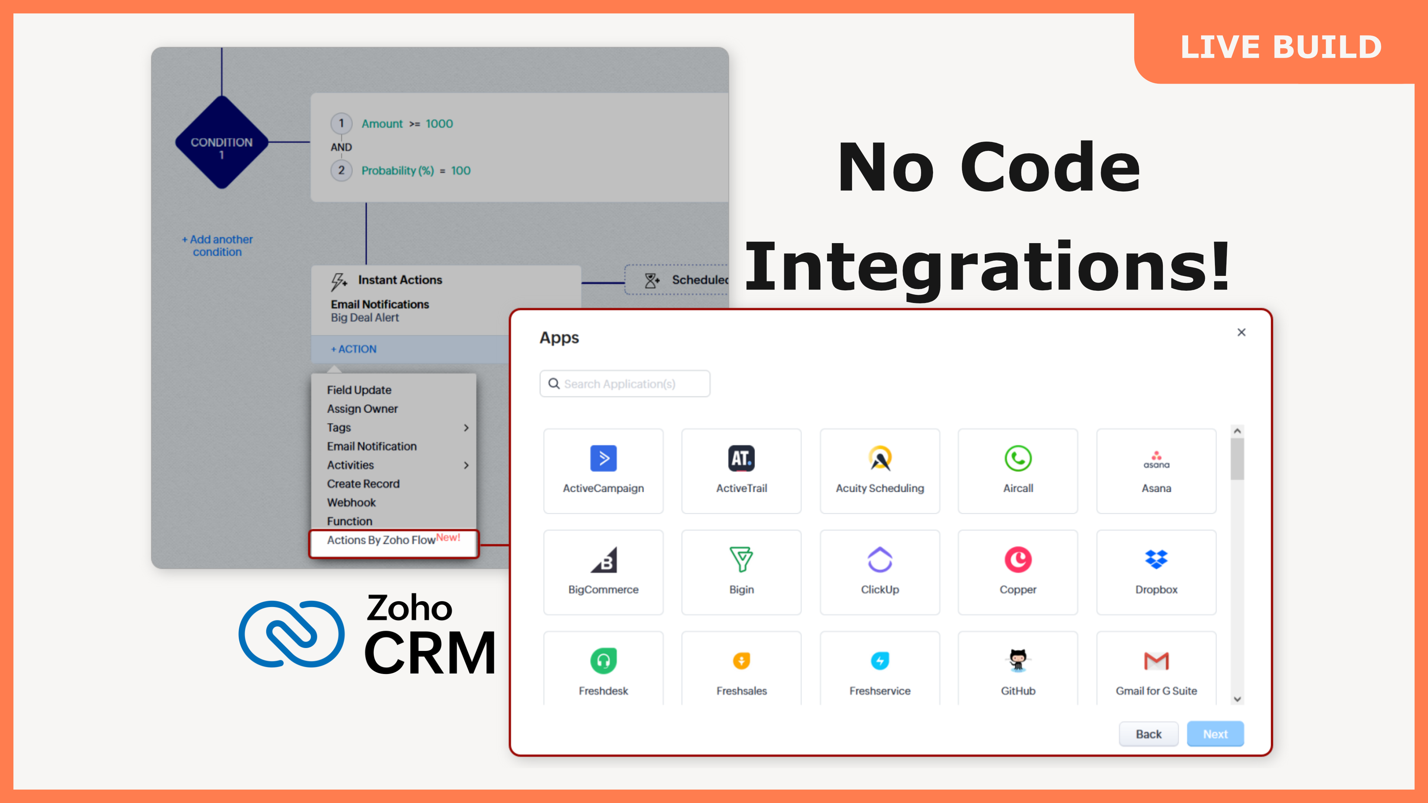Click + Add another condition link
Image resolution: width=1428 pixels, height=803 pixels.
click(217, 245)
